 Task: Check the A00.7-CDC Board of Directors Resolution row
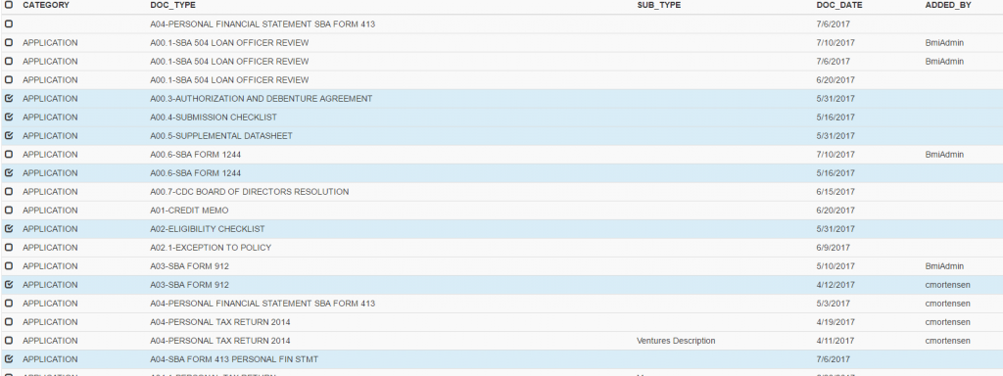point(8,191)
